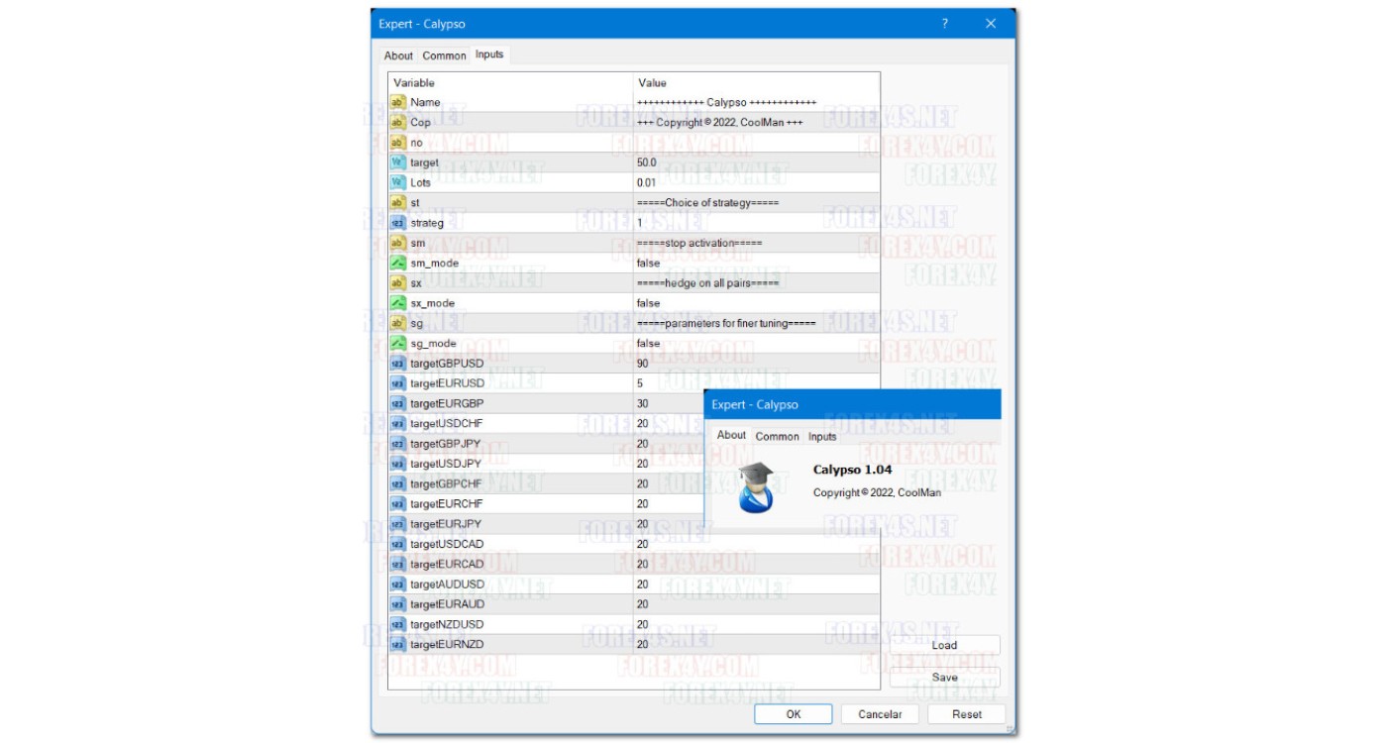Viewport: 1387px width, 743px height.
Task: Click the Save button
Action: (x=944, y=678)
